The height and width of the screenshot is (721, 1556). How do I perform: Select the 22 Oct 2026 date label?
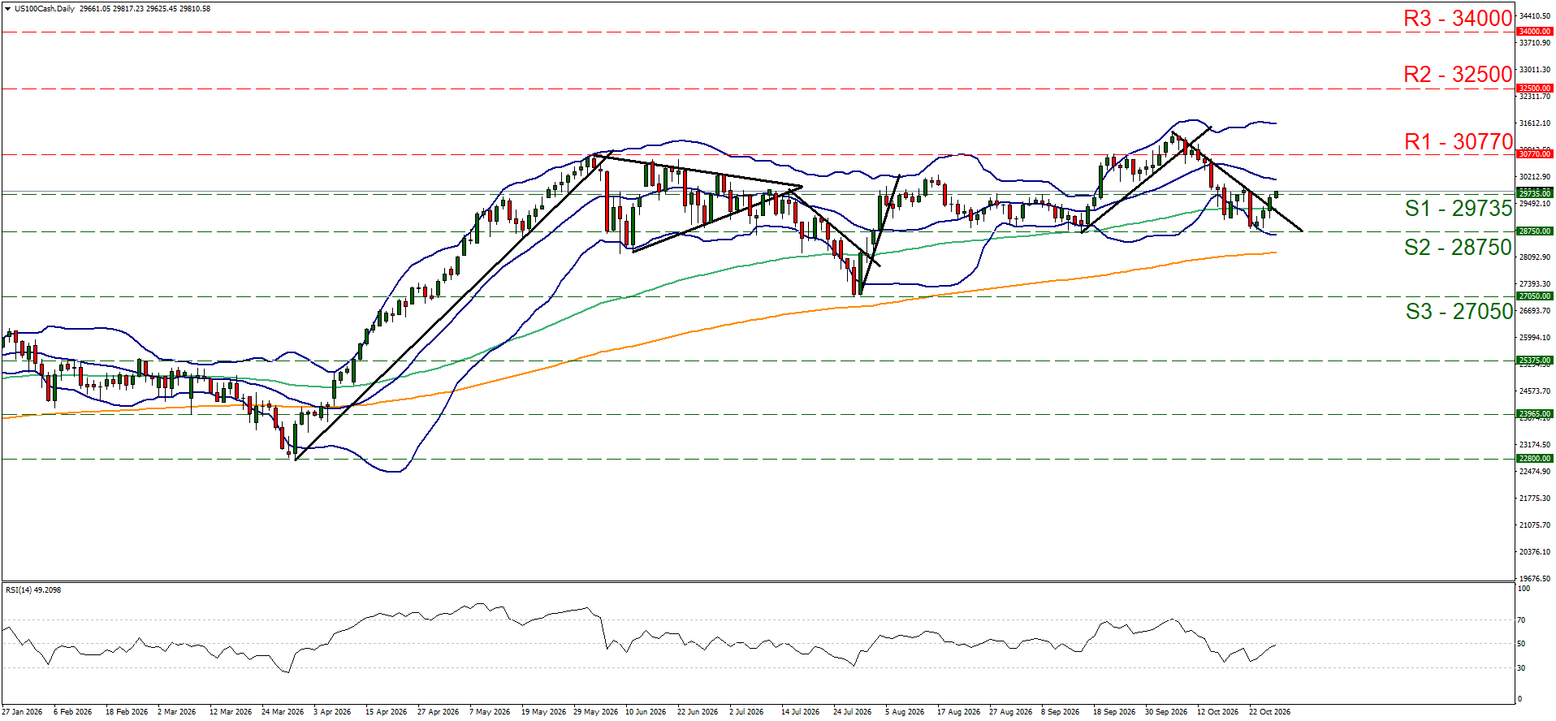coord(1270,712)
